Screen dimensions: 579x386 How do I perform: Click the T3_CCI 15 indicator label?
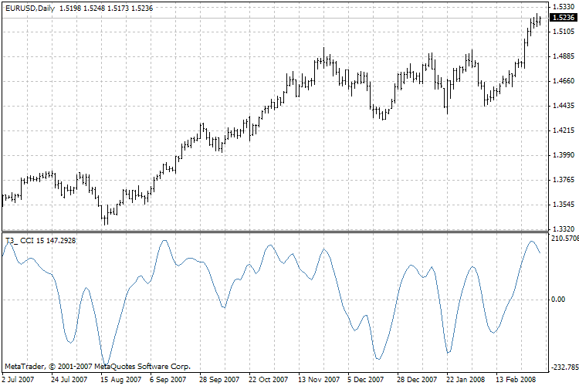pyautogui.click(x=41, y=241)
